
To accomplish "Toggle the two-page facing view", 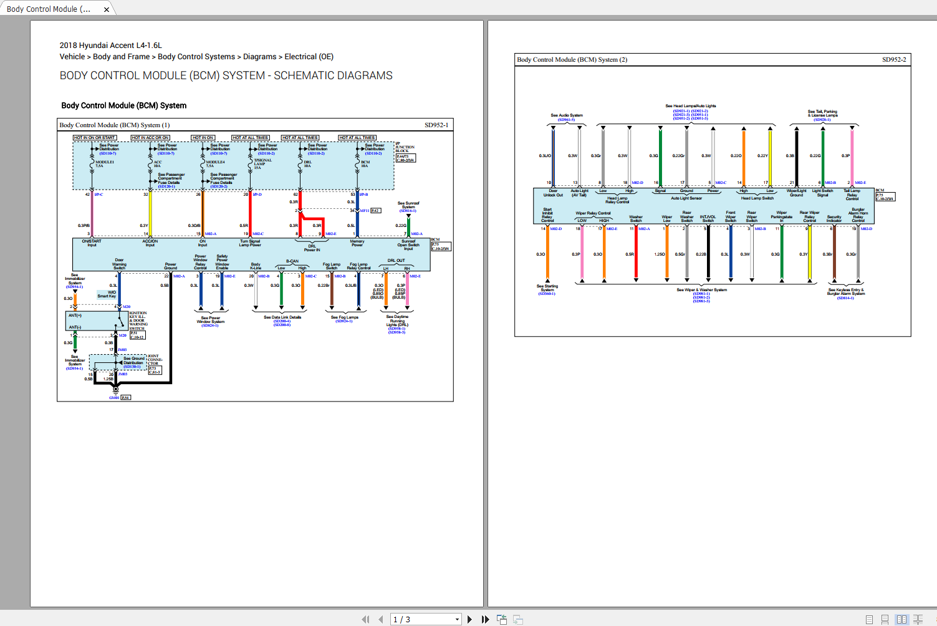I will coord(901,619).
